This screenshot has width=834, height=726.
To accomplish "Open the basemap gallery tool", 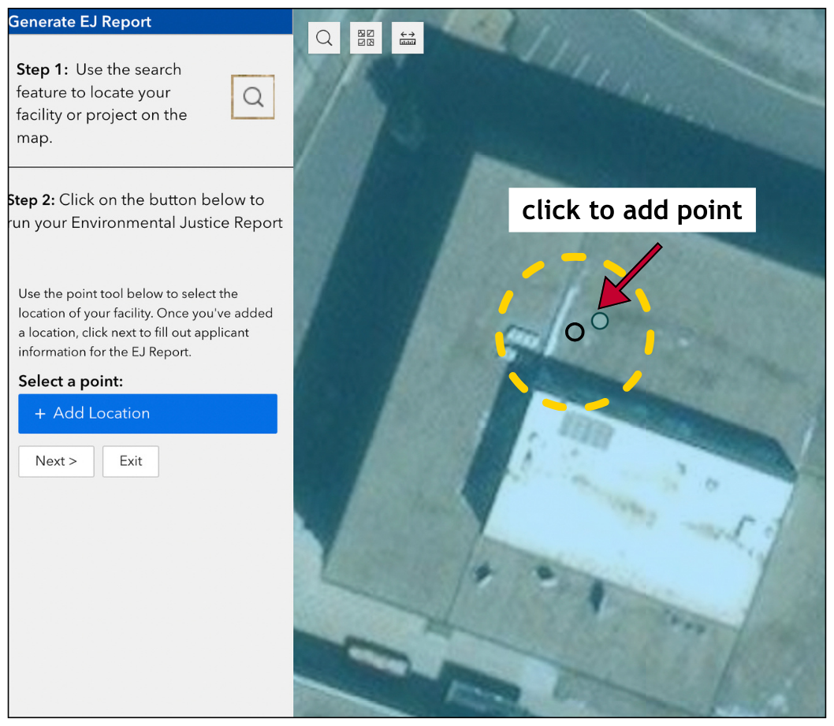I will pyautogui.click(x=366, y=38).
